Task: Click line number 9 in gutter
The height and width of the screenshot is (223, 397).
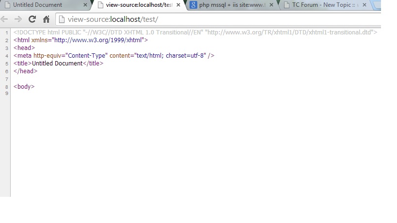Action: click(x=7, y=94)
